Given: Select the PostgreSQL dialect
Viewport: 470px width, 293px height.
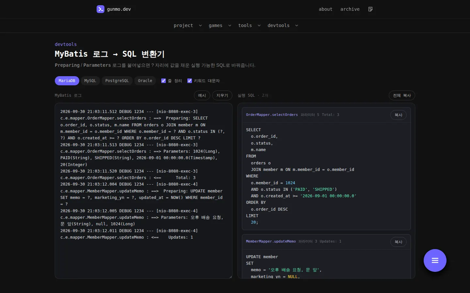Looking at the screenshot, I should [117, 81].
